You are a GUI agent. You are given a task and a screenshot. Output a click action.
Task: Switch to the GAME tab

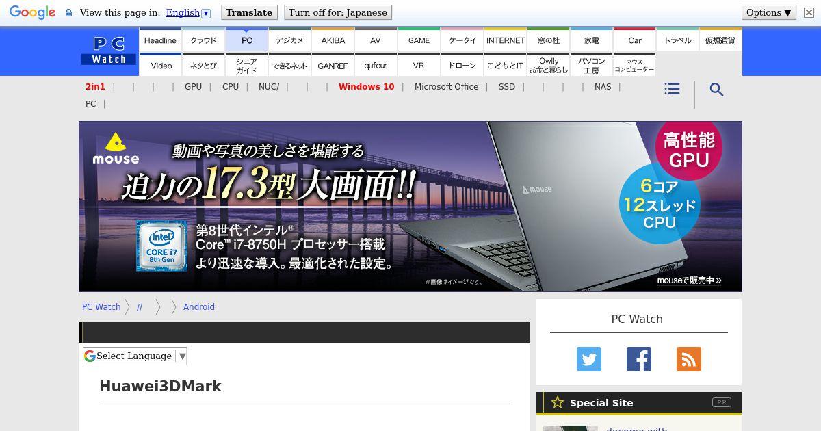[x=419, y=40]
